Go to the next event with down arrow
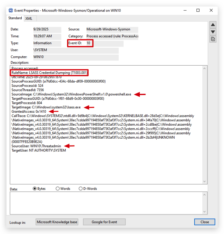The height and width of the screenshot is (234, 224). (213, 32)
